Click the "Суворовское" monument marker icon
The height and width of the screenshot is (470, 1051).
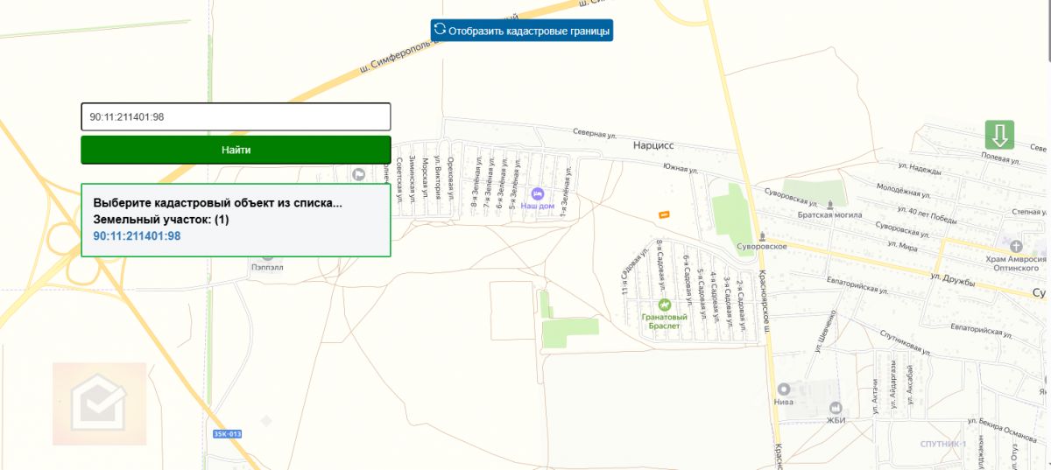pyautogui.click(x=763, y=235)
